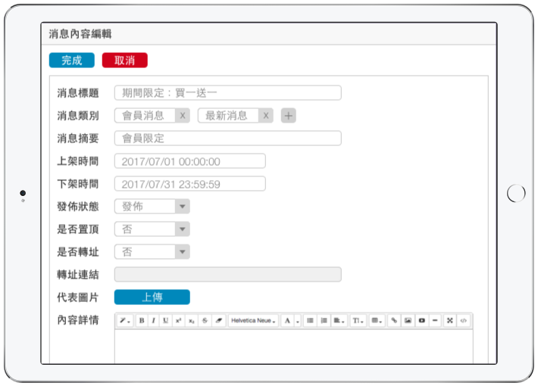This screenshot has height=386, width=538.
Task: Click the insert video icon
Action: tap(421, 321)
